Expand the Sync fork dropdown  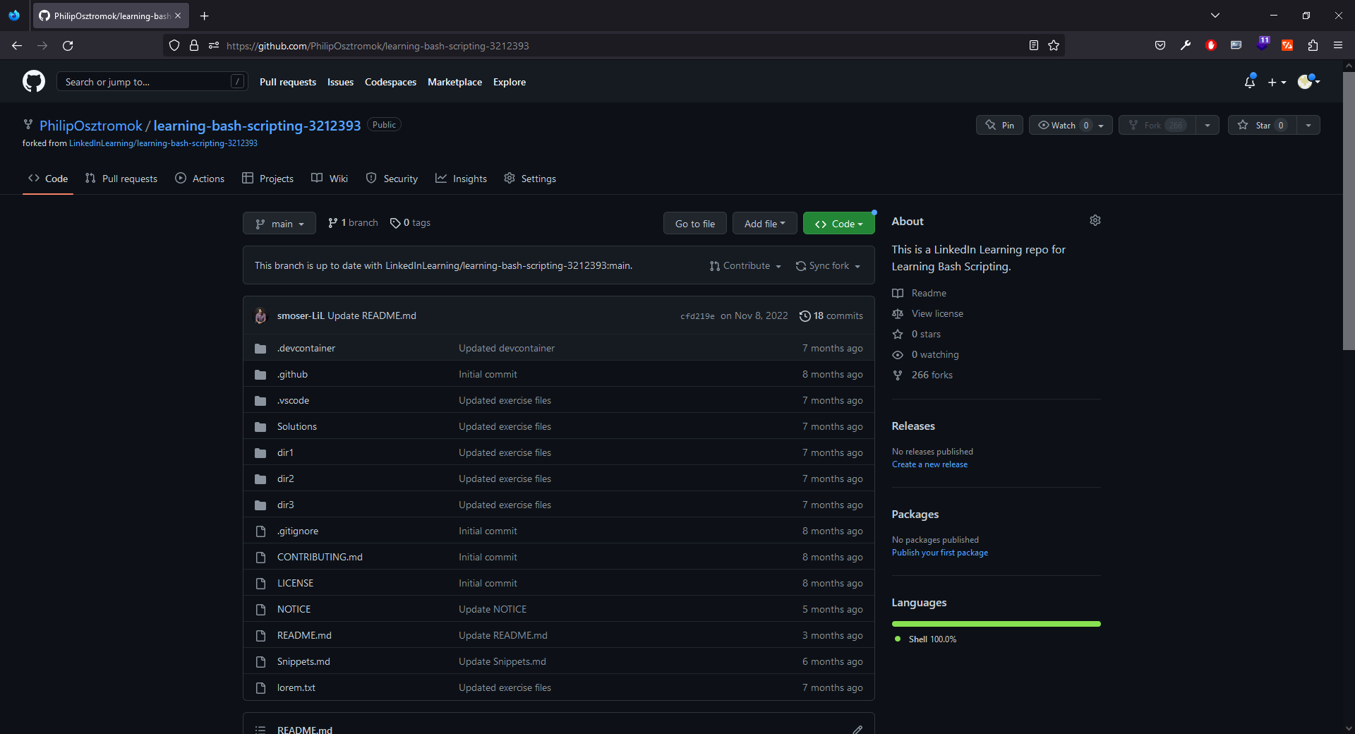(828, 266)
